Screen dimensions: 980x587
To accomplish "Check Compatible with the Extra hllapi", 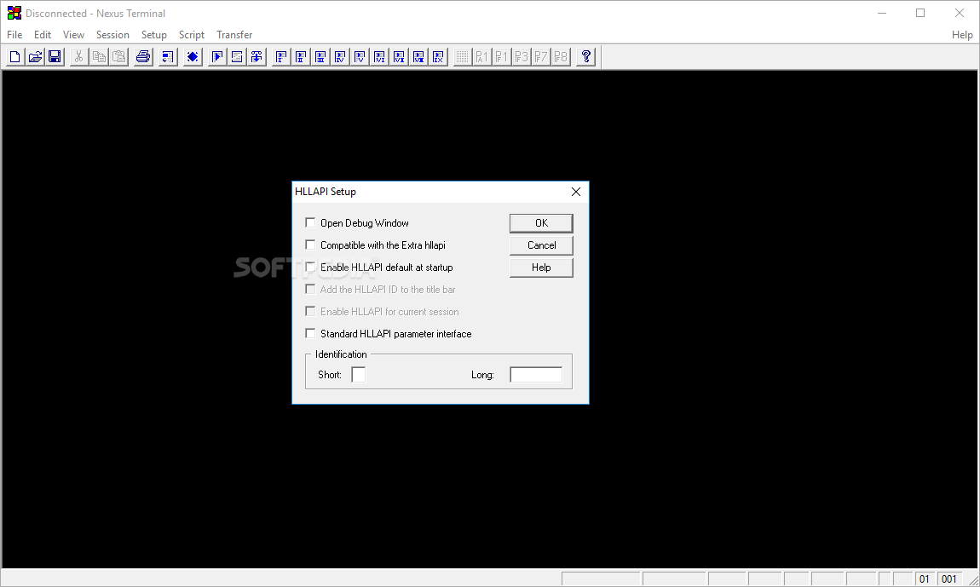I will click(x=310, y=245).
